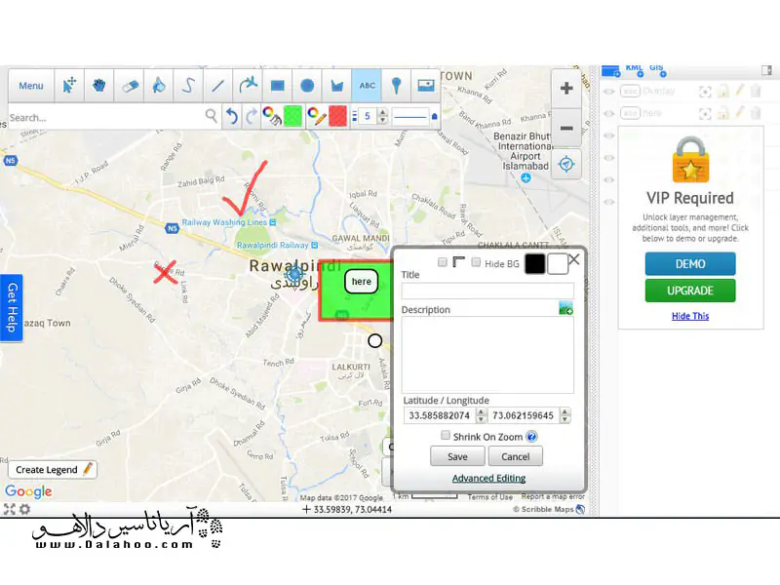Select the place marker pin tool
This screenshot has height=585, width=780.
pyautogui.click(x=397, y=86)
